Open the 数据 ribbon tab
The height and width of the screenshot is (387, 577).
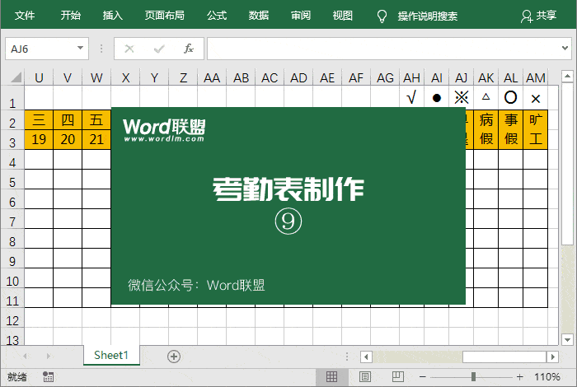(259, 16)
